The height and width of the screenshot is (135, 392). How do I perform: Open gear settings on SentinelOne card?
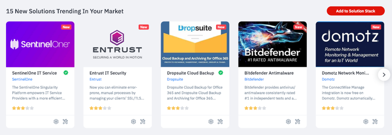56,122
